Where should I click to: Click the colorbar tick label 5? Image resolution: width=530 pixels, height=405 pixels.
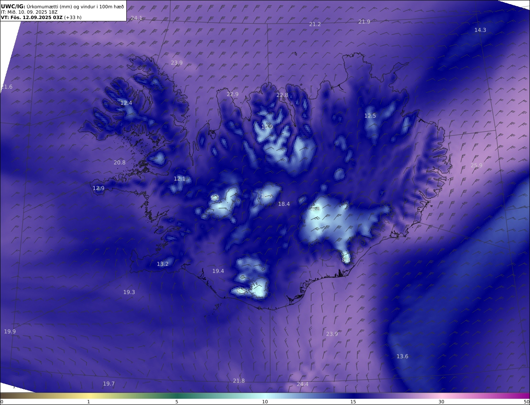tap(177, 402)
